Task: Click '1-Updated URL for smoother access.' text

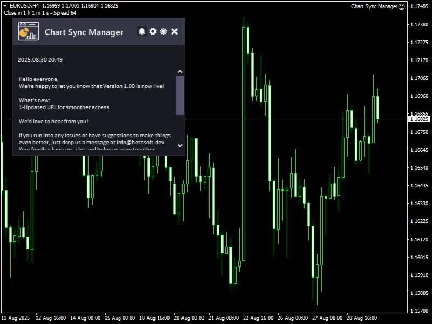Action: coord(64,107)
